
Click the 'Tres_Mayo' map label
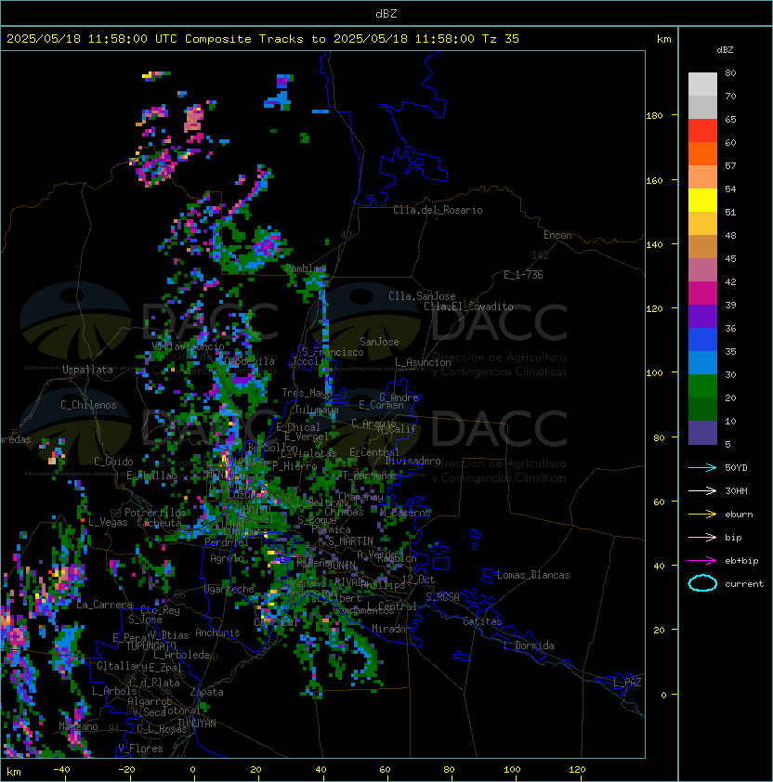coord(307,393)
